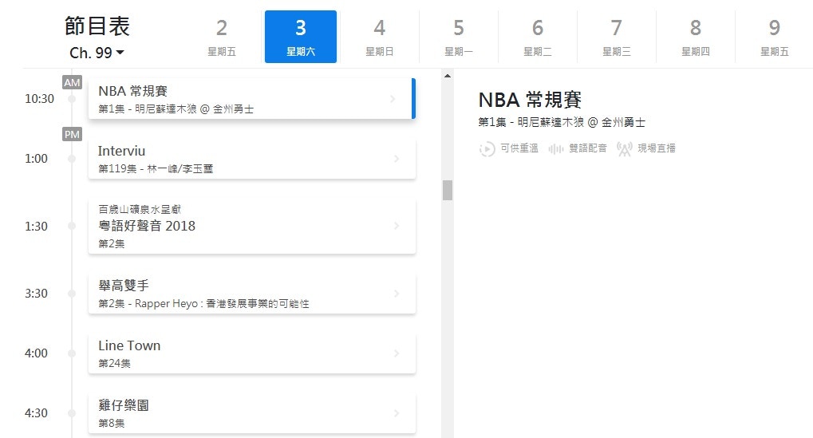Open the Interviu 第119集 program listing
The image size is (813, 438).
[x=251, y=159]
